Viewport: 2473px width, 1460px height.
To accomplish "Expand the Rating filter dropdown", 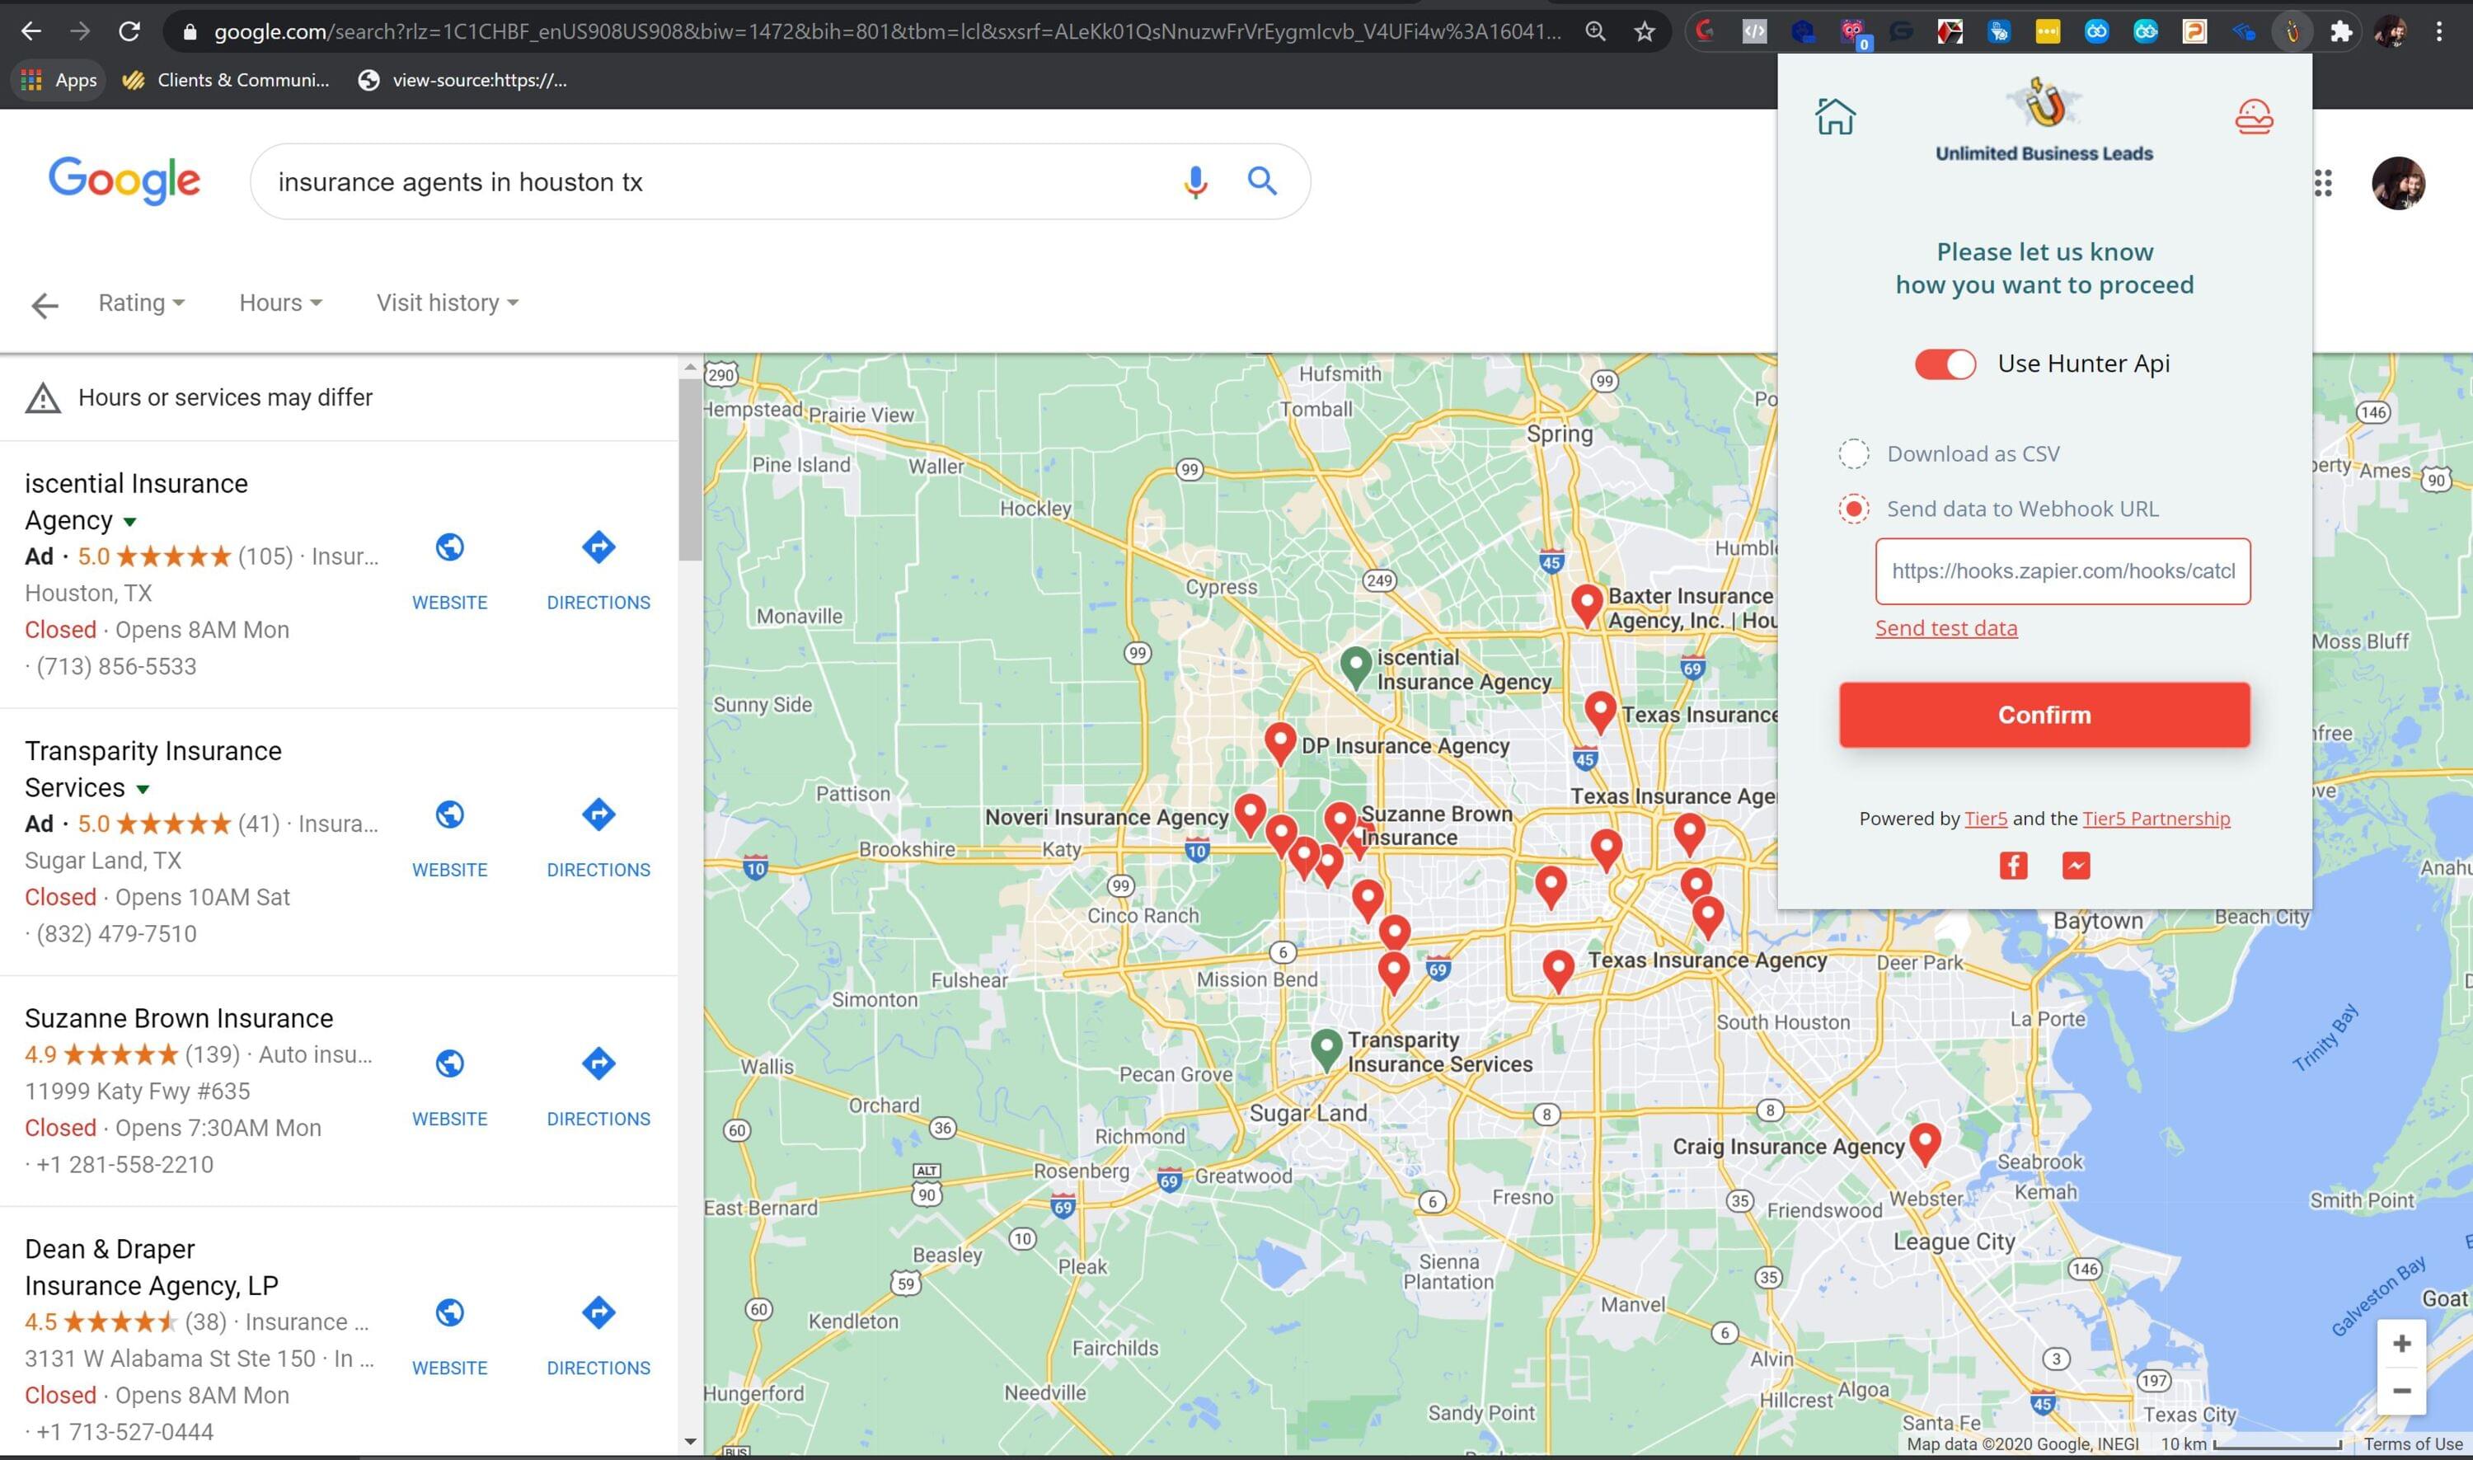I will click(x=141, y=303).
